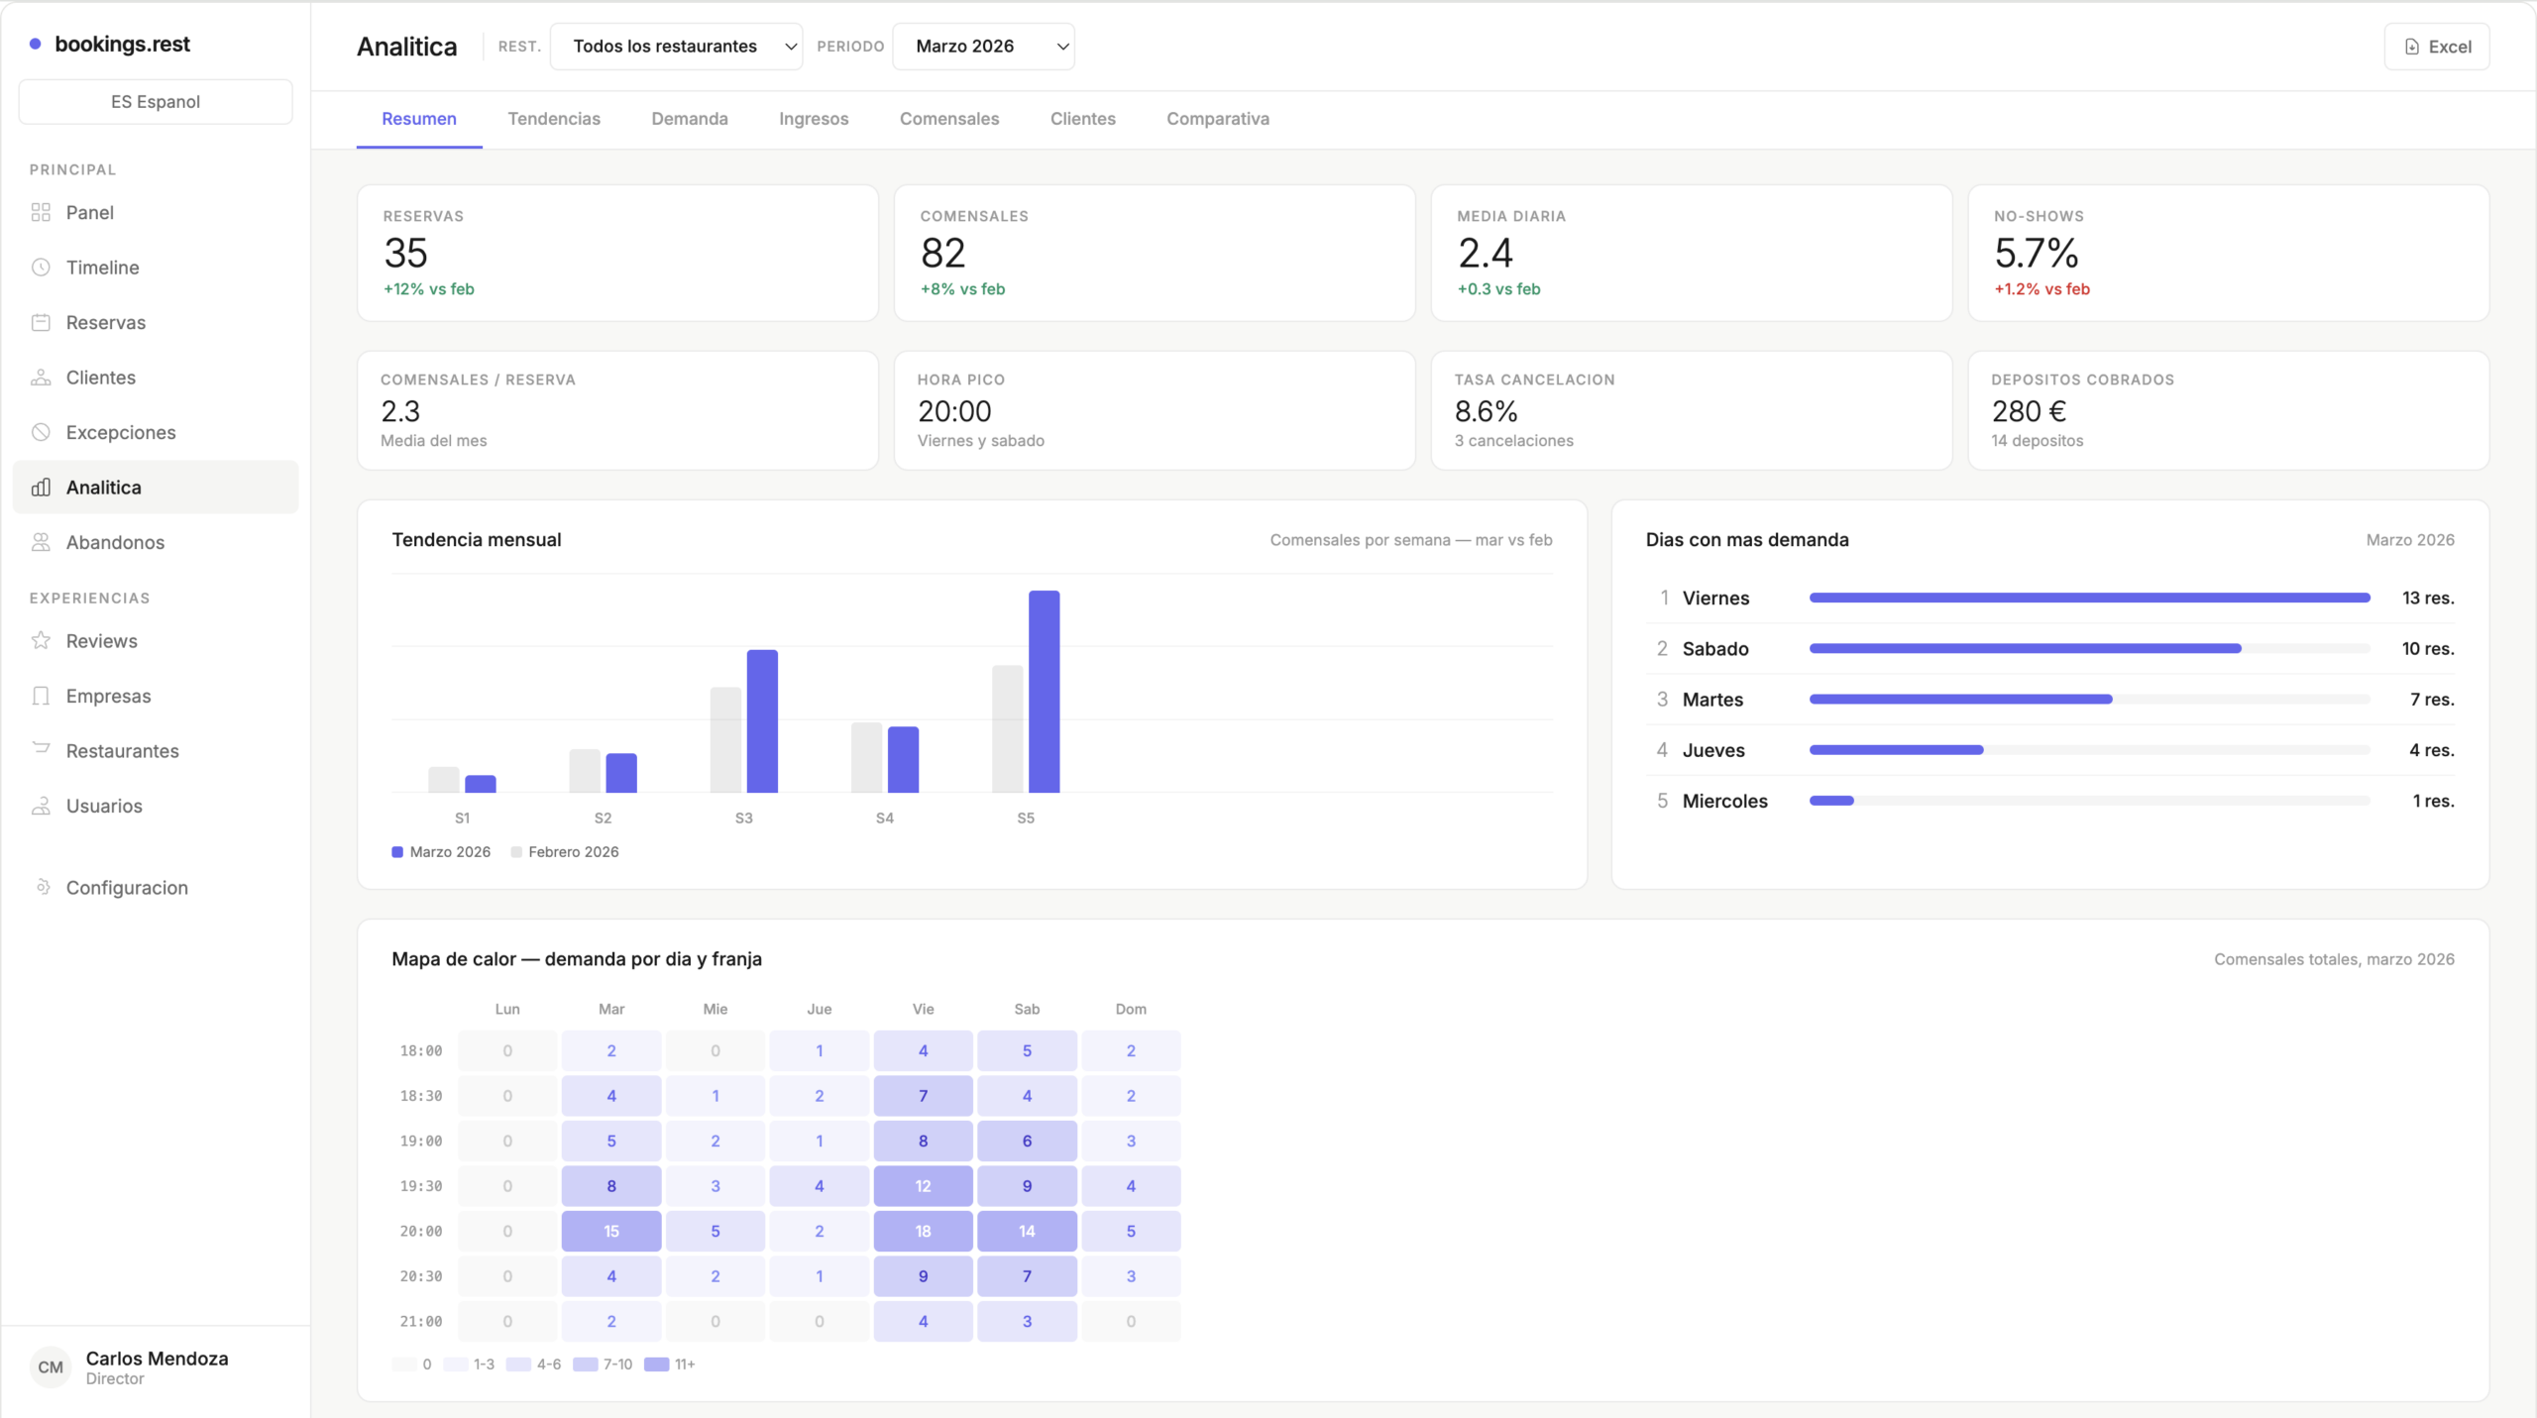Click the Analitica bar chart icon

(x=41, y=488)
